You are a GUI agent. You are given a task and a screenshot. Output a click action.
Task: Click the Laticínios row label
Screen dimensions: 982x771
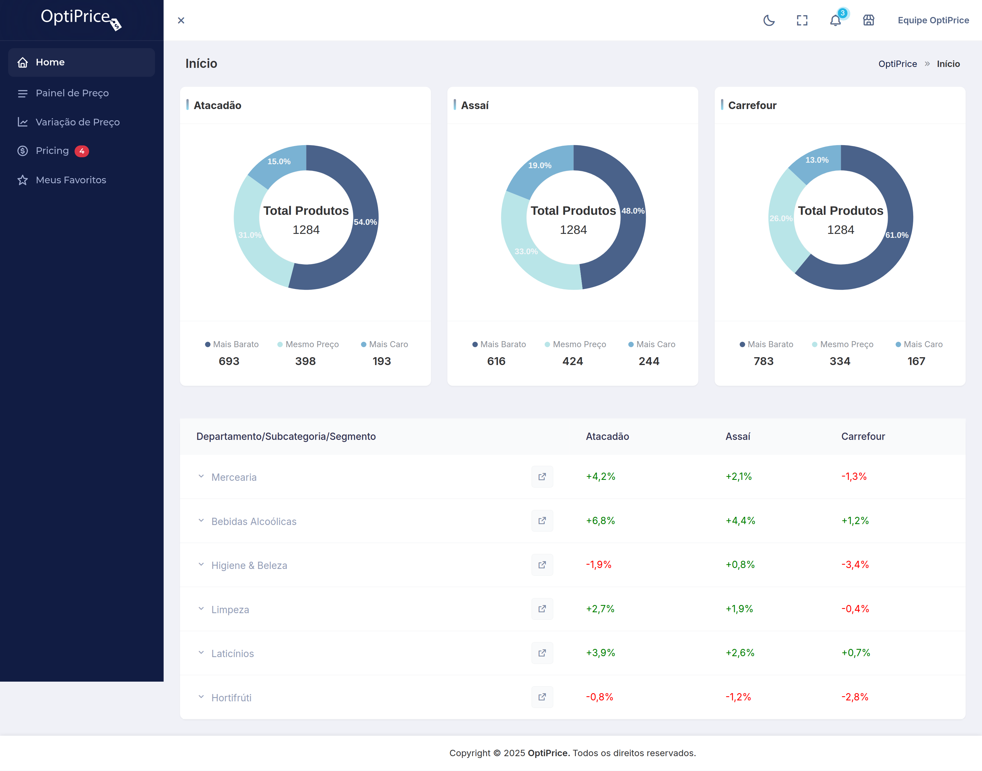[232, 653]
